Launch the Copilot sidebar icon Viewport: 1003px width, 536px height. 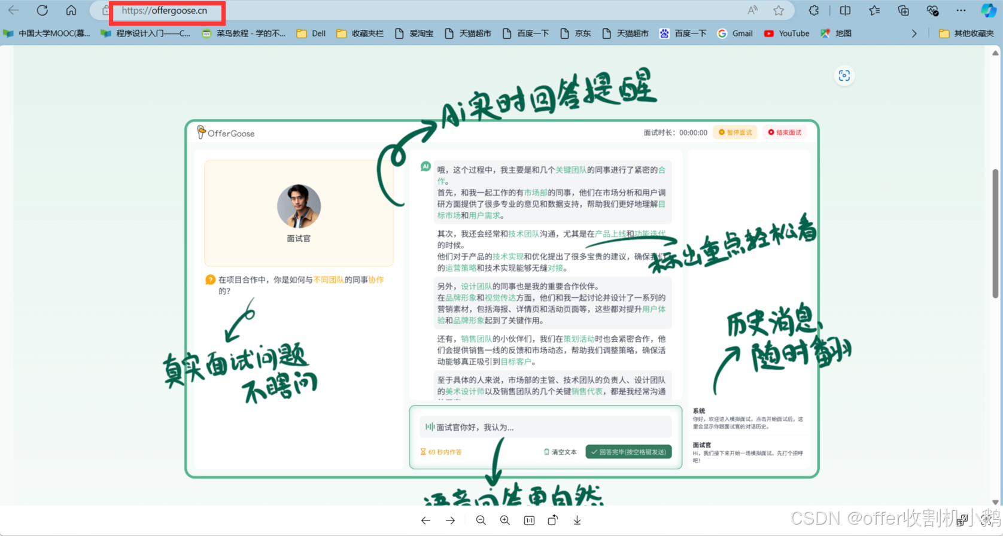pos(988,10)
